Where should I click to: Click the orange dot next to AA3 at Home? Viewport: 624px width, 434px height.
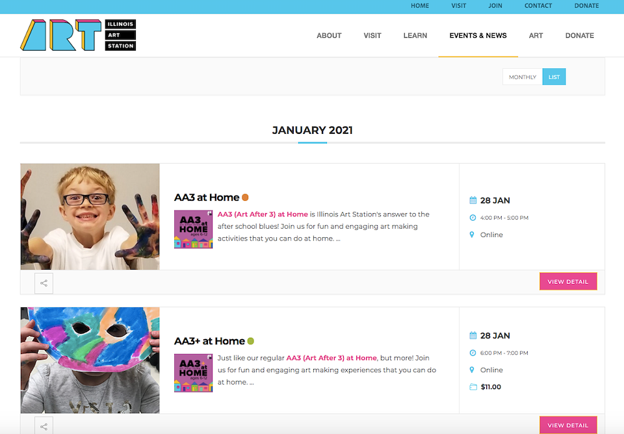point(245,198)
